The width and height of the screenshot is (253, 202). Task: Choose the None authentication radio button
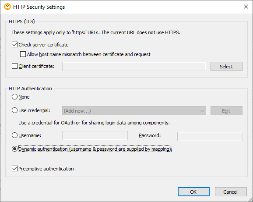pos(15,97)
